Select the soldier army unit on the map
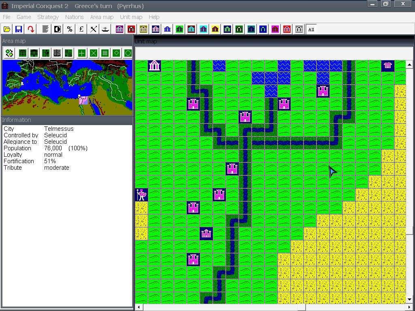Screen dimensions: 415x311 (141, 195)
